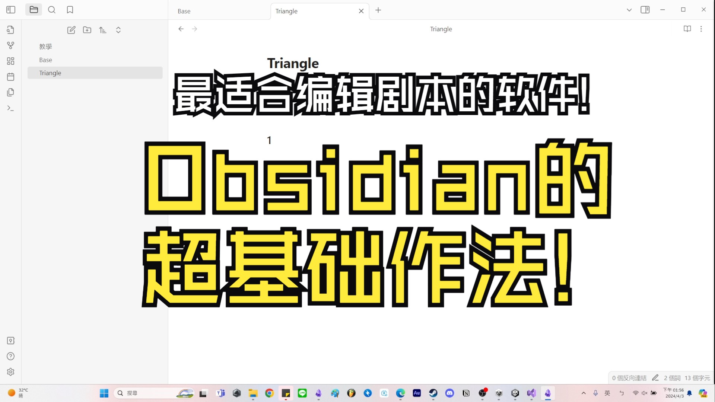Open Discord from the taskbar
715x402 pixels.
point(449,393)
